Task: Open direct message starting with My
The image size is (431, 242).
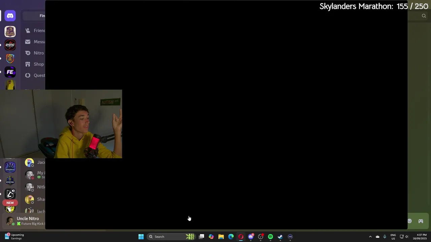Action: pyautogui.click(x=35, y=175)
